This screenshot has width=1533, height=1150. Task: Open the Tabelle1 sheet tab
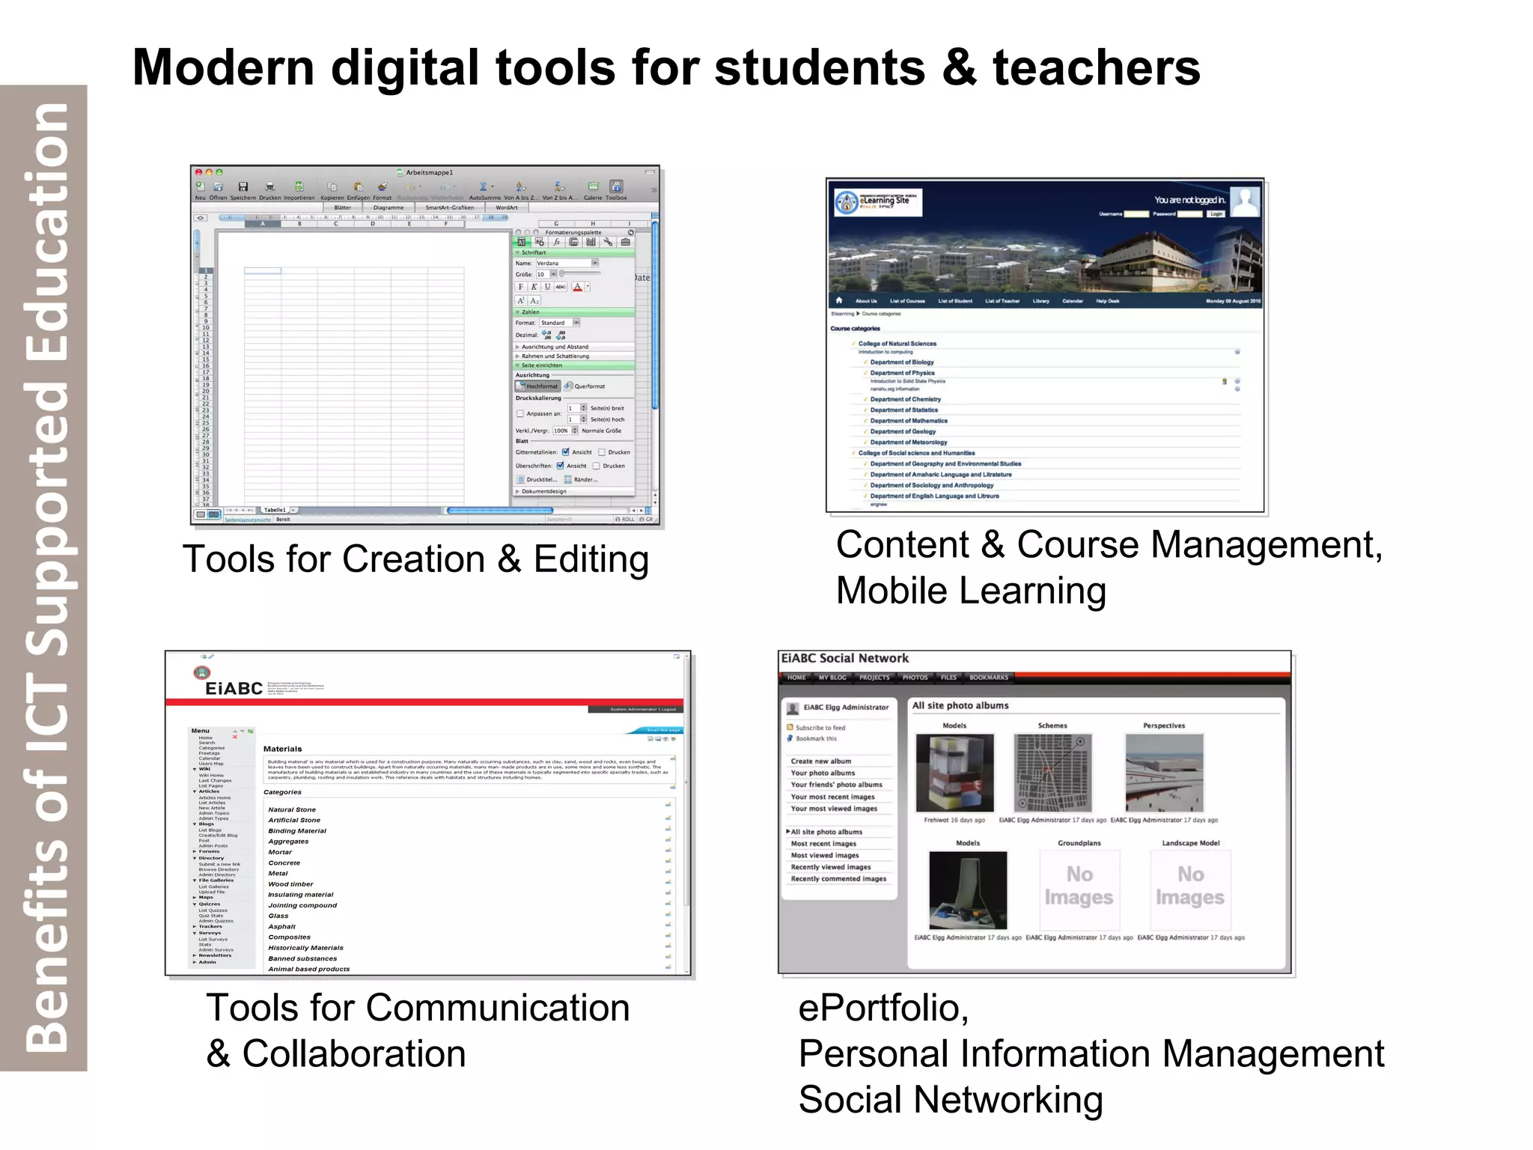(x=274, y=510)
